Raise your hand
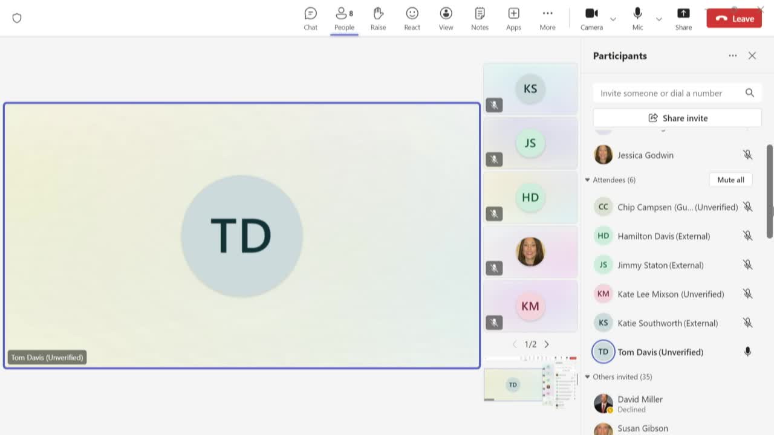The image size is (774, 435). point(378,19)
